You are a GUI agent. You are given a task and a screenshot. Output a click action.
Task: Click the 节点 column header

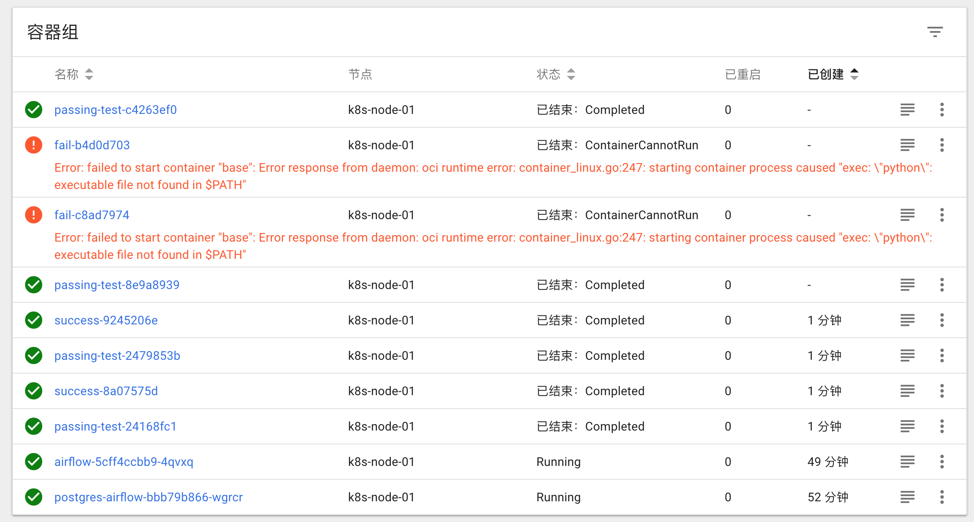[361, 74]
